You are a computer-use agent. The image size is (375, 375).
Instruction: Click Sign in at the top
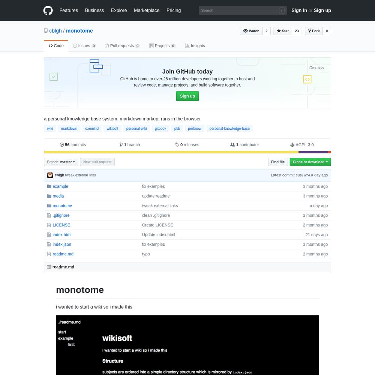tap(299, 10)
